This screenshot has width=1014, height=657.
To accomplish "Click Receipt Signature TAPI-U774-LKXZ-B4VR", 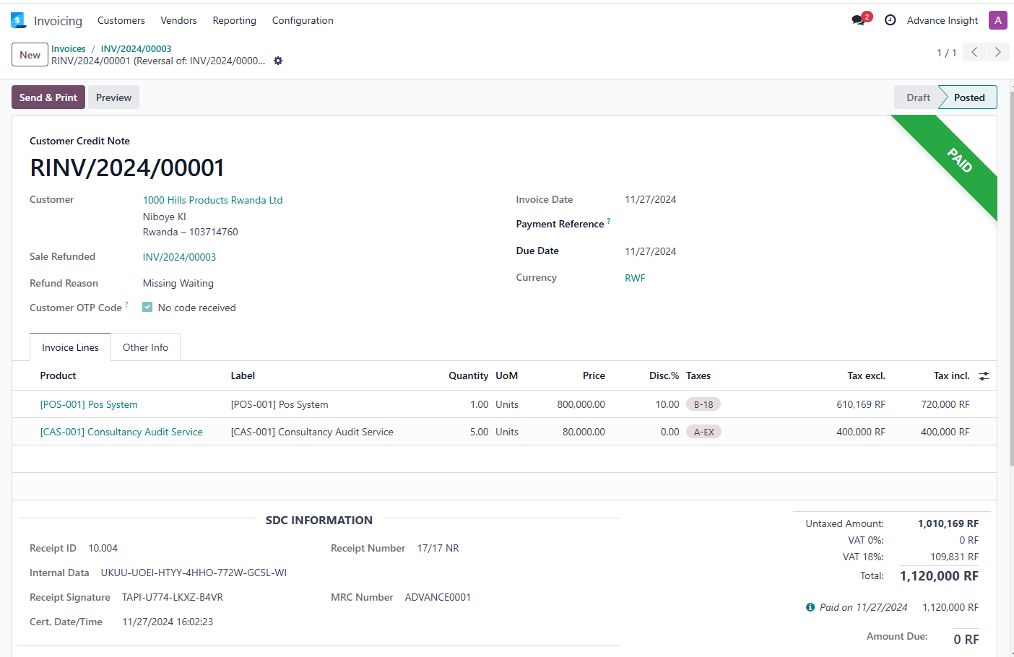I will click(x=173, y=597).
